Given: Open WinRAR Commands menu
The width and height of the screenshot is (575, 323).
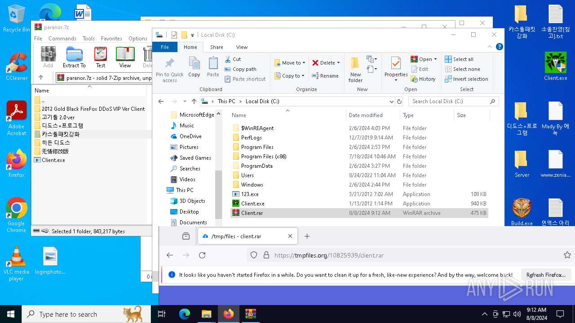Looking at the screenshot, I should click(62, 39).
